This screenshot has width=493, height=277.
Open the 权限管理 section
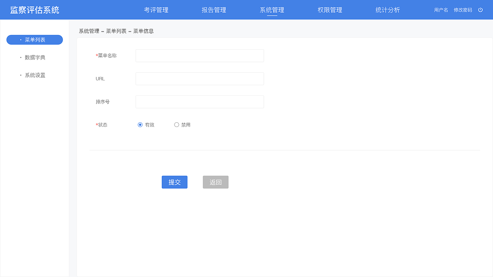329,10
